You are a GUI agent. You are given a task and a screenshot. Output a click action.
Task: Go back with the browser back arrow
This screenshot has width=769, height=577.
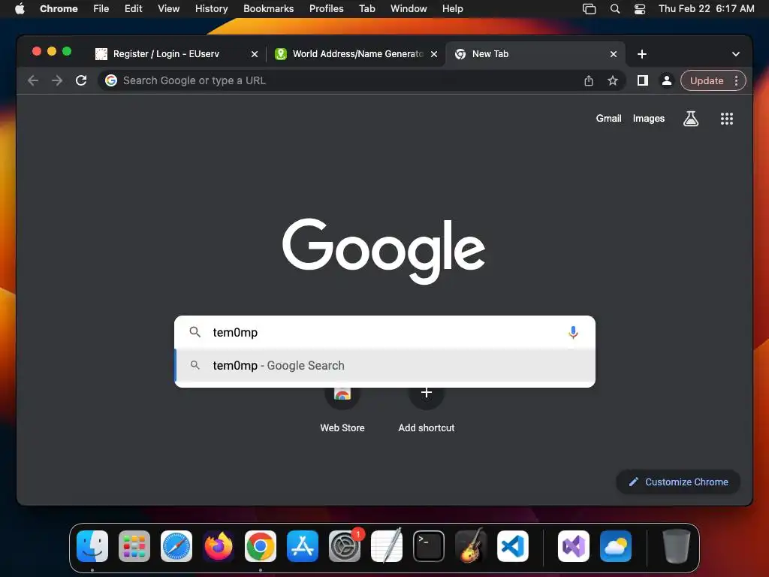[x=33, y=80]
